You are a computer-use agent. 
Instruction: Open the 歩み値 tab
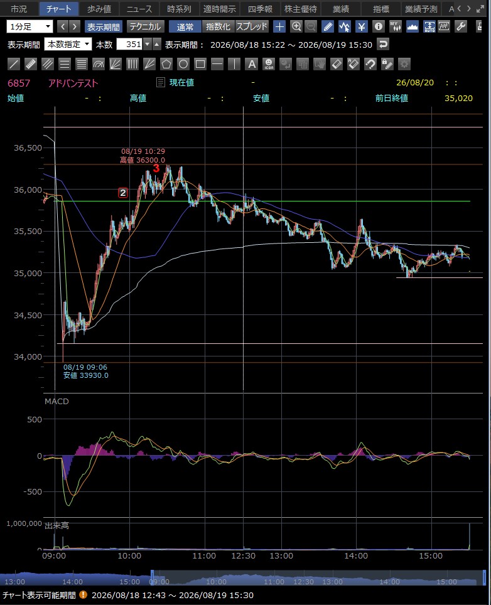tap(99, 9)
